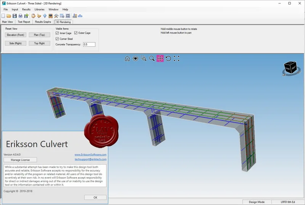The width and height of the screenshot is (305, 205).
Task: Open the File menu
Action: (6, 10)
